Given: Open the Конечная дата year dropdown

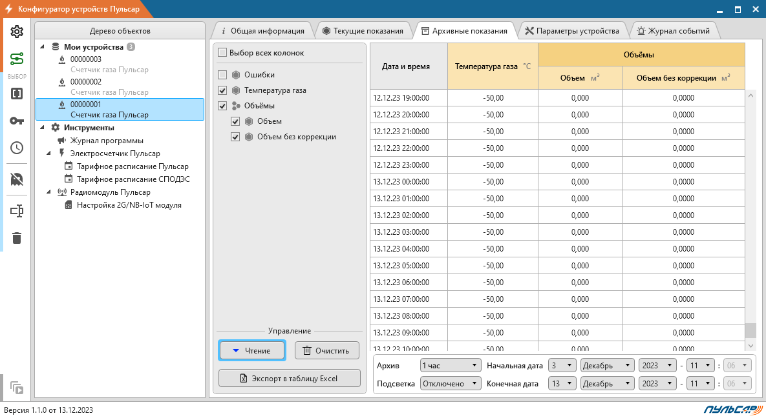Looking at the screenshot, I should [x=657, y=383].
